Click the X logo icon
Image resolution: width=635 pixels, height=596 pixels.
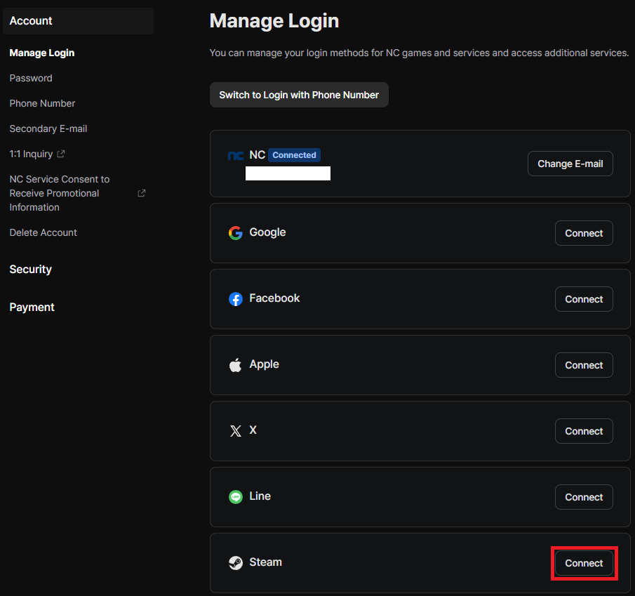[x=235, y=431]
